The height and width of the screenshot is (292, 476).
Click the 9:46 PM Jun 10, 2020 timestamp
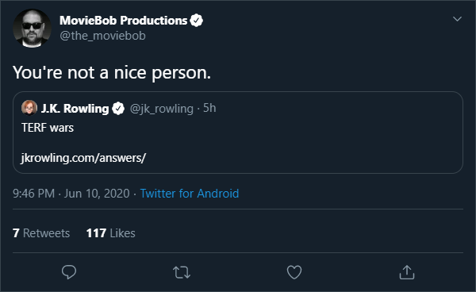point(71,194)
